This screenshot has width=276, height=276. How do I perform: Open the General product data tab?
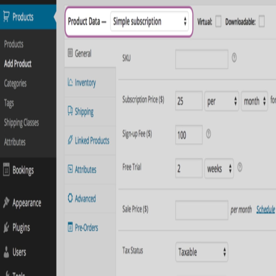pos(90,53)
